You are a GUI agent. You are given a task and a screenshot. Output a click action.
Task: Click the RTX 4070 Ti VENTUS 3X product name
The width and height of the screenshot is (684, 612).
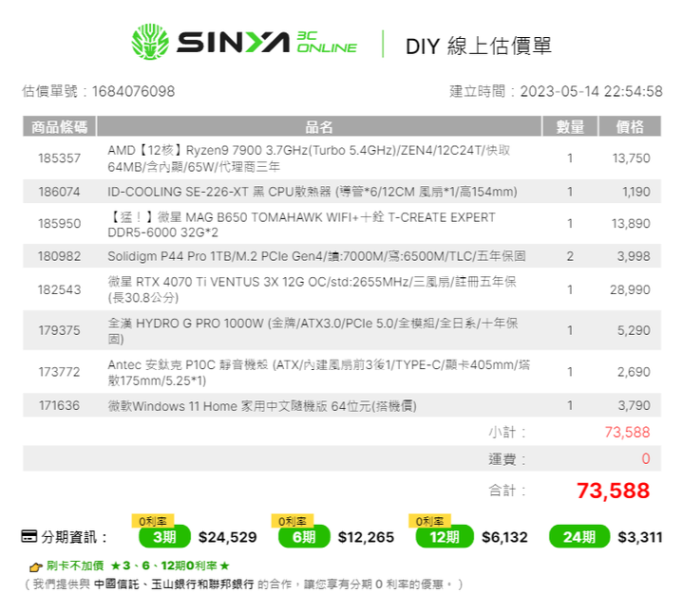point(312,289)
